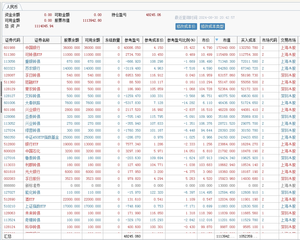This screenshot has width=300, height=240.
Task: Select the 光大银行 row name
Action: click(33, 172)
